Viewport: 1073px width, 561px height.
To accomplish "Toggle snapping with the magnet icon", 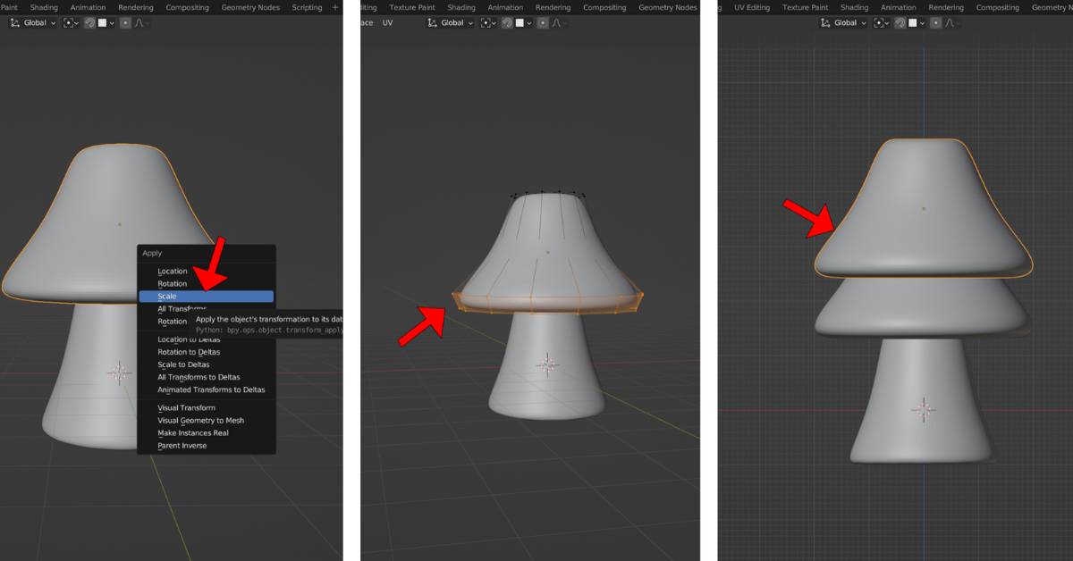I will [89, 23].
